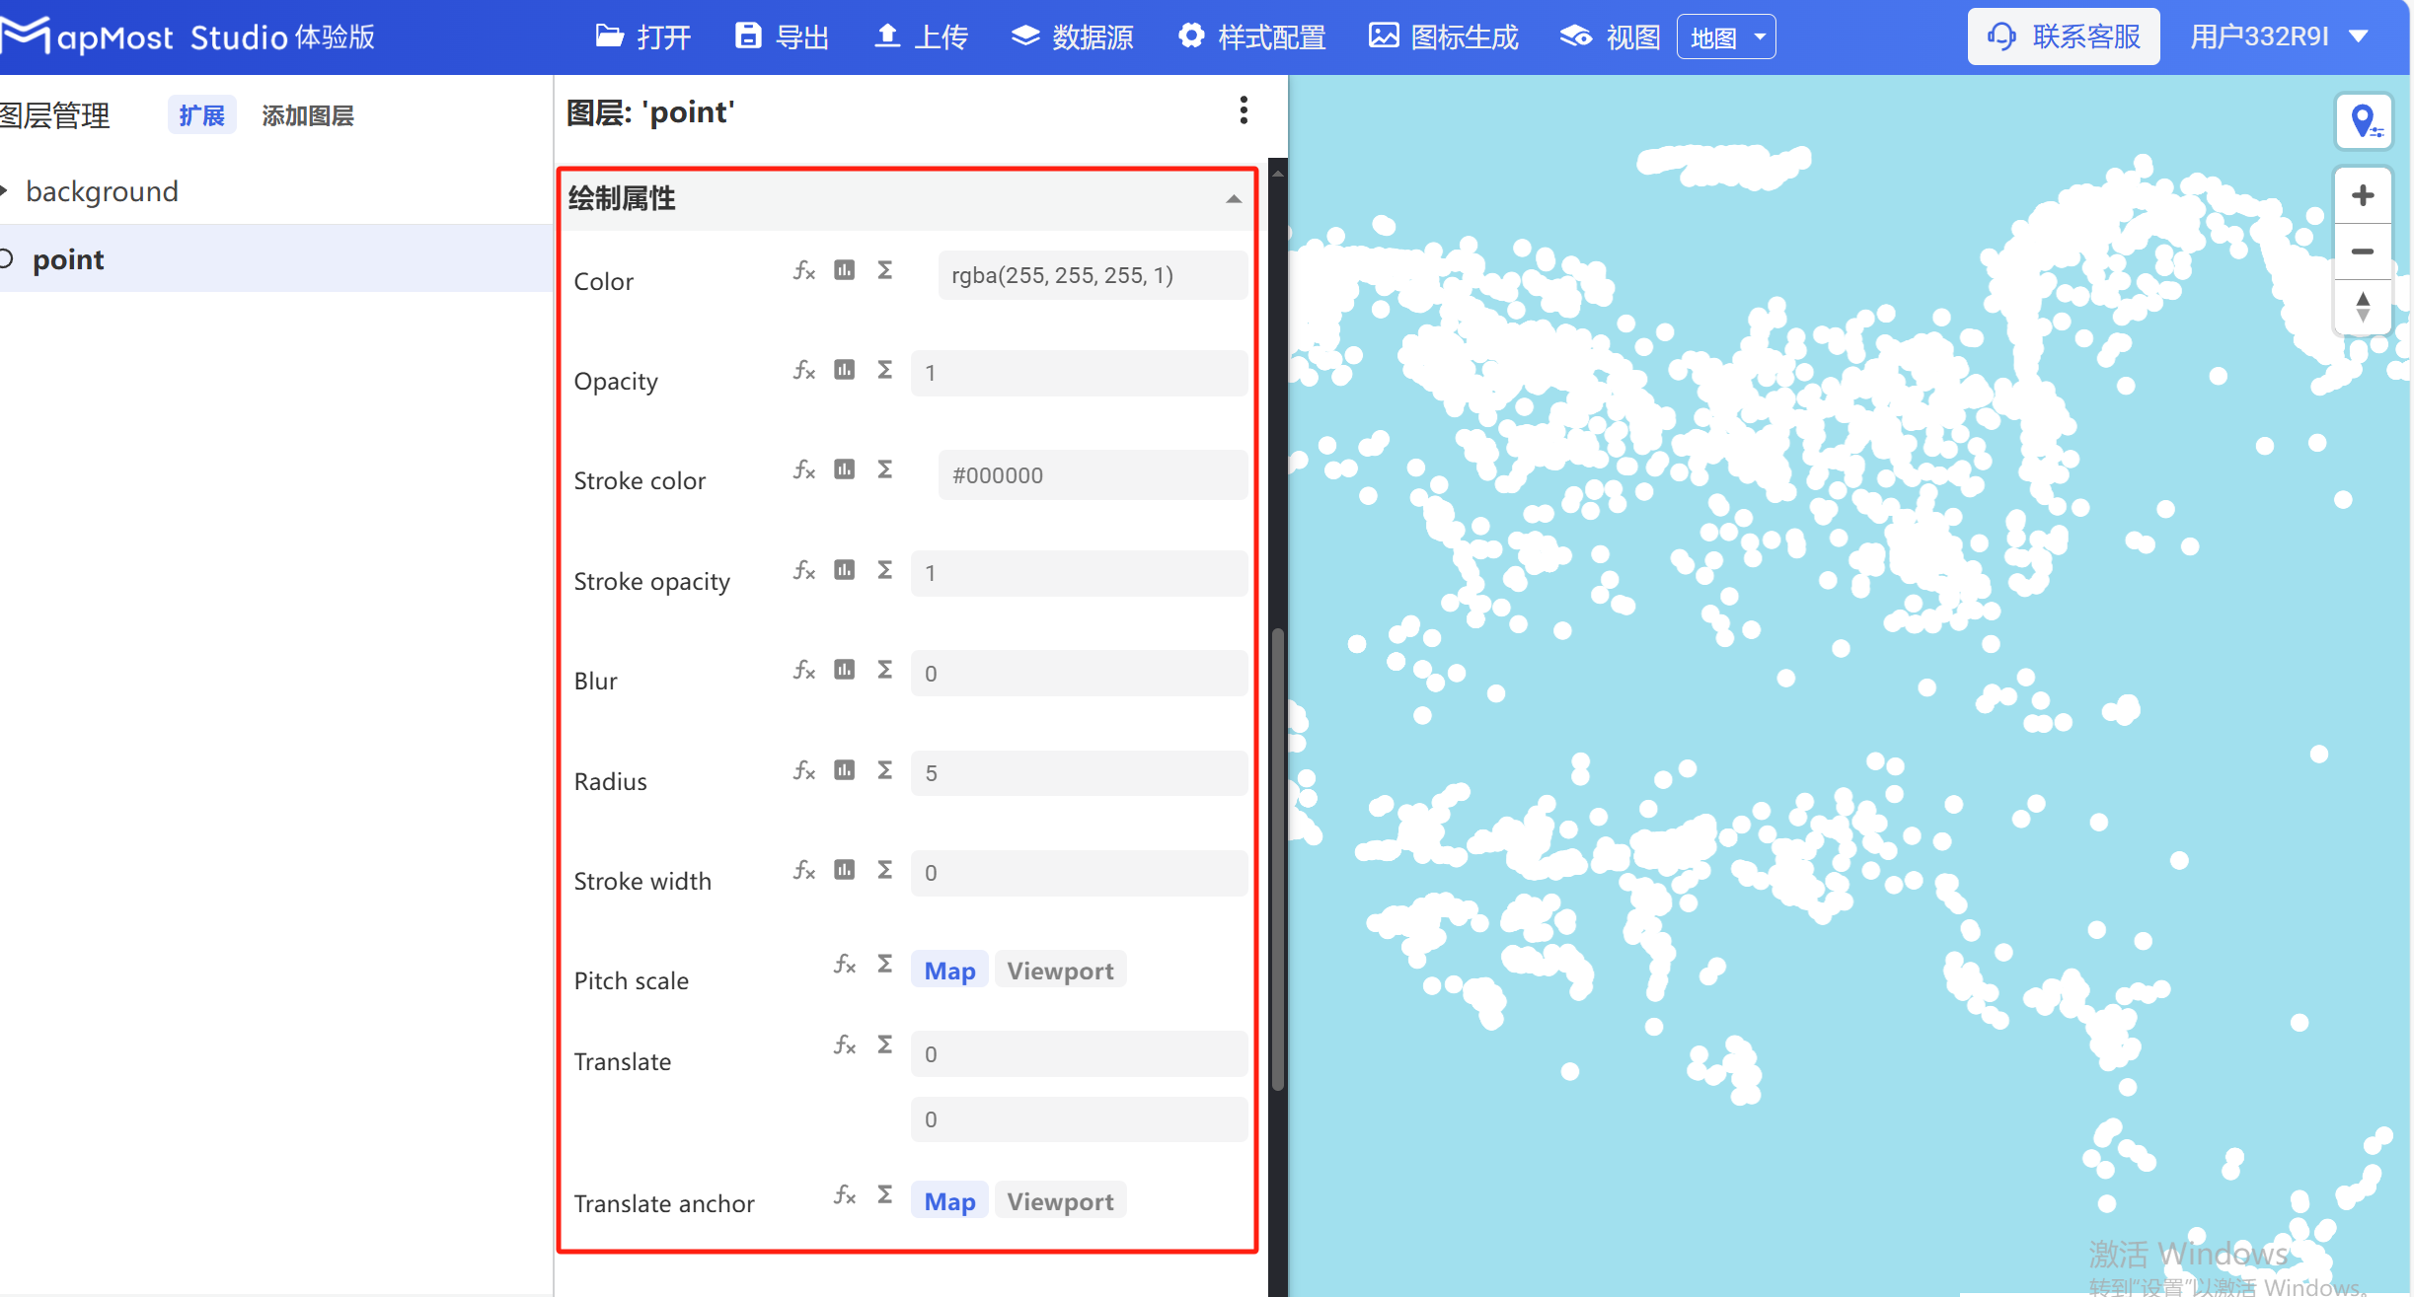Open the 数据源 menu
Image resolution: width=2414 pixels, height=1297 pixels.
[x=1073, y=37]
